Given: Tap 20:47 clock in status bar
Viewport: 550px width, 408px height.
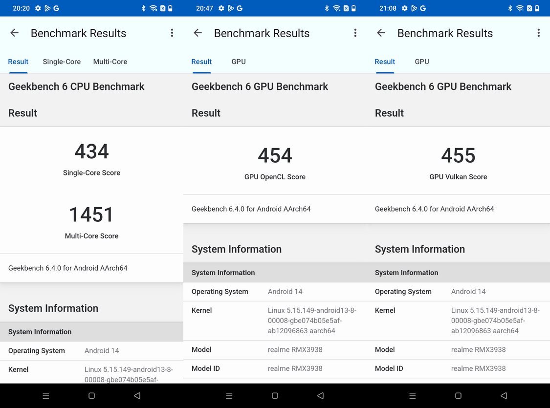Looking at the screenshot, I should point(204,8).
